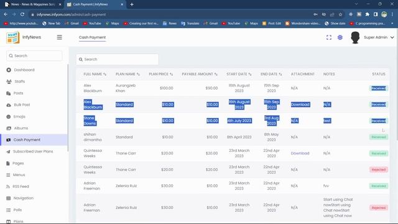Open the Albums sidebar item
The width and height of the screenshot is (398, 224).
coord(17,128)
